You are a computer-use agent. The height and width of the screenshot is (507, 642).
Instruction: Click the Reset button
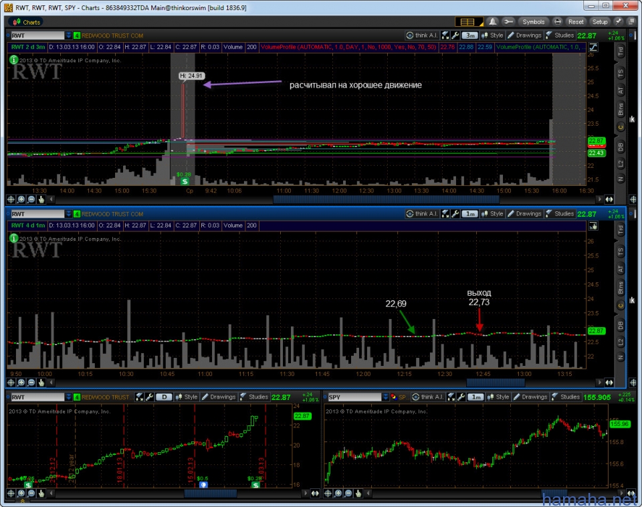click(x=576, y=21)
